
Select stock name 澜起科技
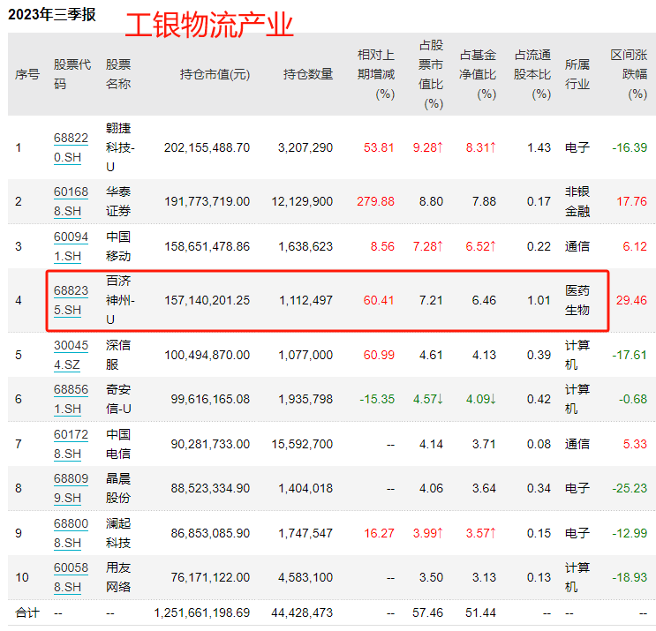(118, 533)
